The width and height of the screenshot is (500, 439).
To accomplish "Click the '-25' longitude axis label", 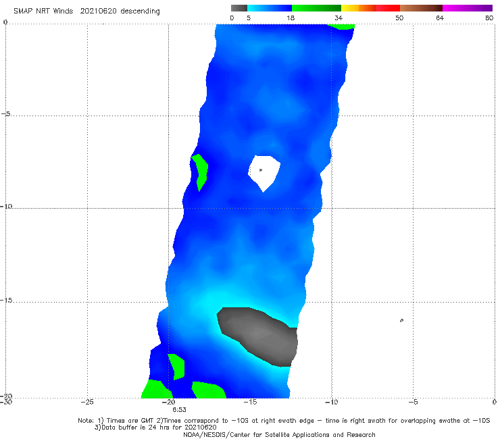I will pos(87,402).
